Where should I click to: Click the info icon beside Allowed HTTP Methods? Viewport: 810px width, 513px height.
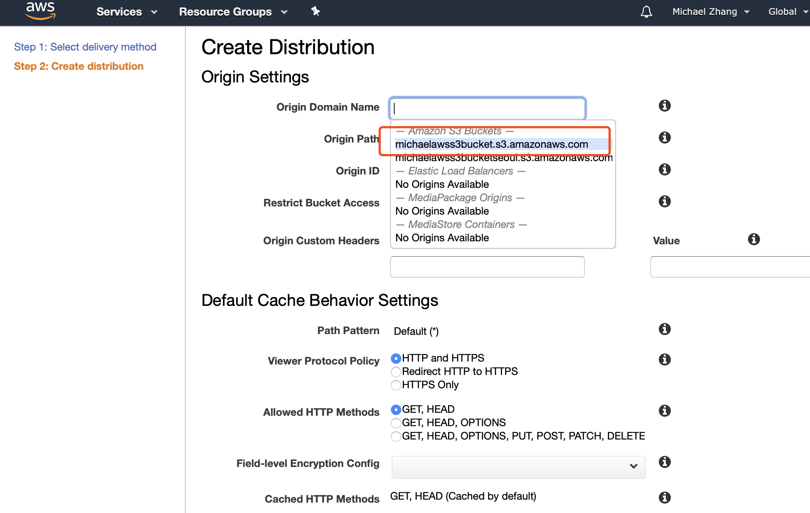click(x=664, y=411)
